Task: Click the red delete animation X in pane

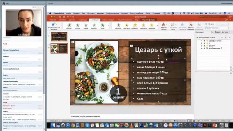Action: [x=230, y=37]
